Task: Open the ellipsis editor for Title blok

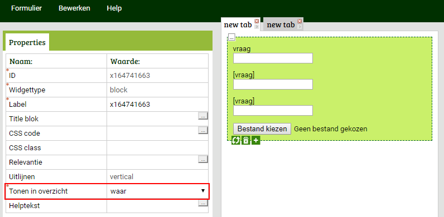Action: (x=202, y=116)
